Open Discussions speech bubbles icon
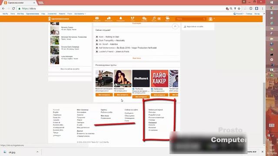The image size is (278, 156). click(109, 19)
